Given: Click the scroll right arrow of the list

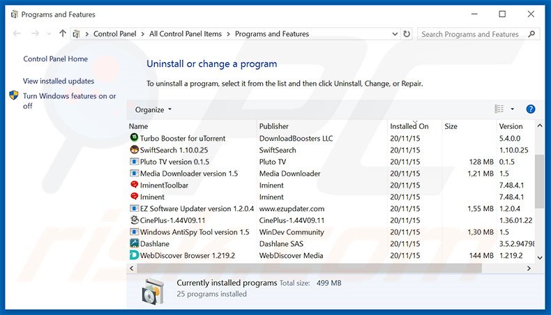Looking at the screenshot, I should pos(529,268).
